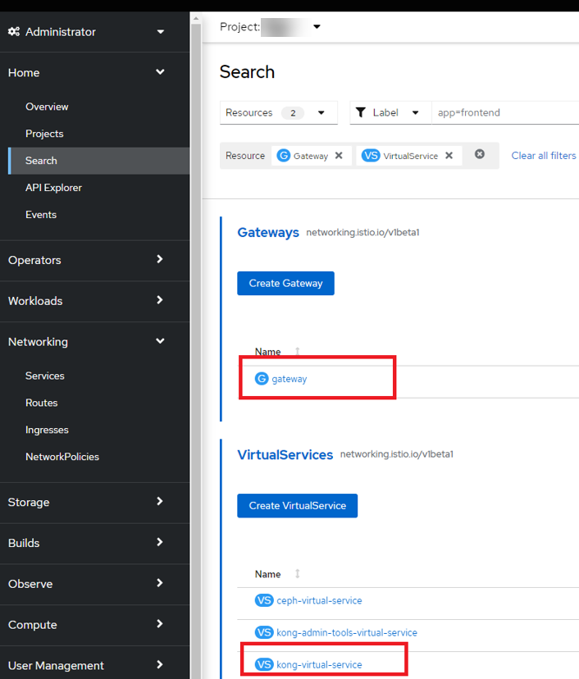Click the Create Gateway button
This screenshot has width=579, height=679.
point(286,283)
